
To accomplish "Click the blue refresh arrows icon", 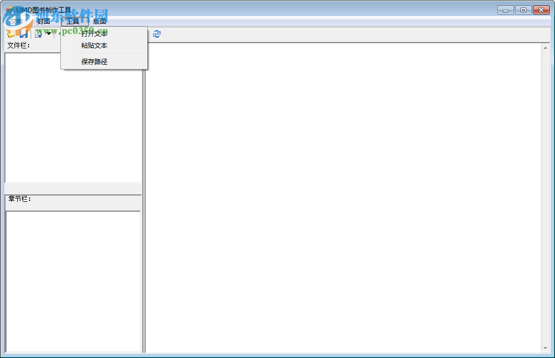I will [x=157, y=34].
